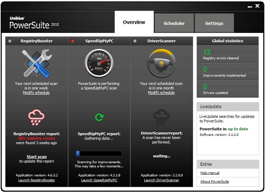This screenshot has width=265, height=192.
Task: Click Application version: 4.2.1.8 text
Action: tap(99, 175)
